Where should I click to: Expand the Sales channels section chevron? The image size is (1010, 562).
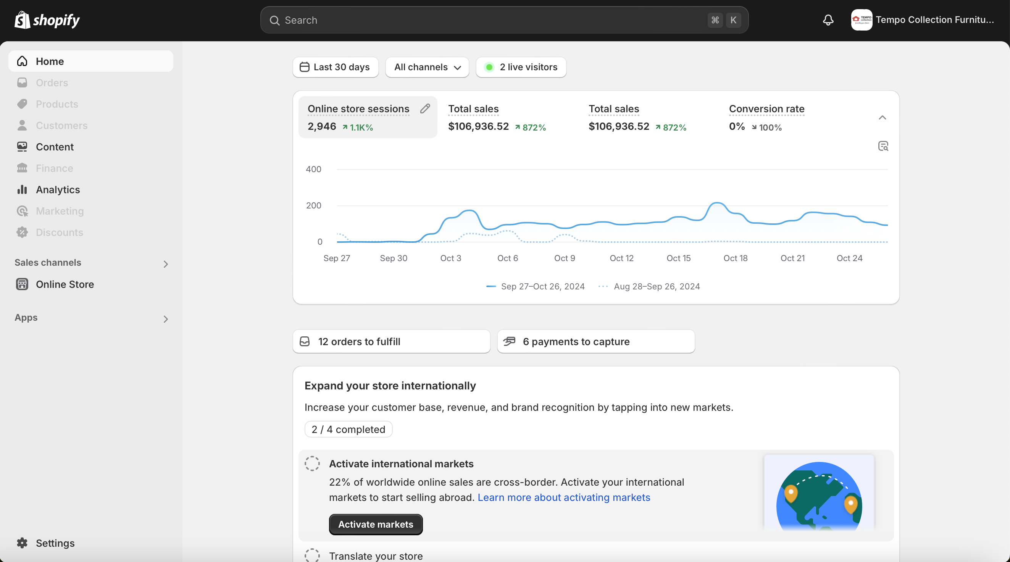tap(165, 264)
